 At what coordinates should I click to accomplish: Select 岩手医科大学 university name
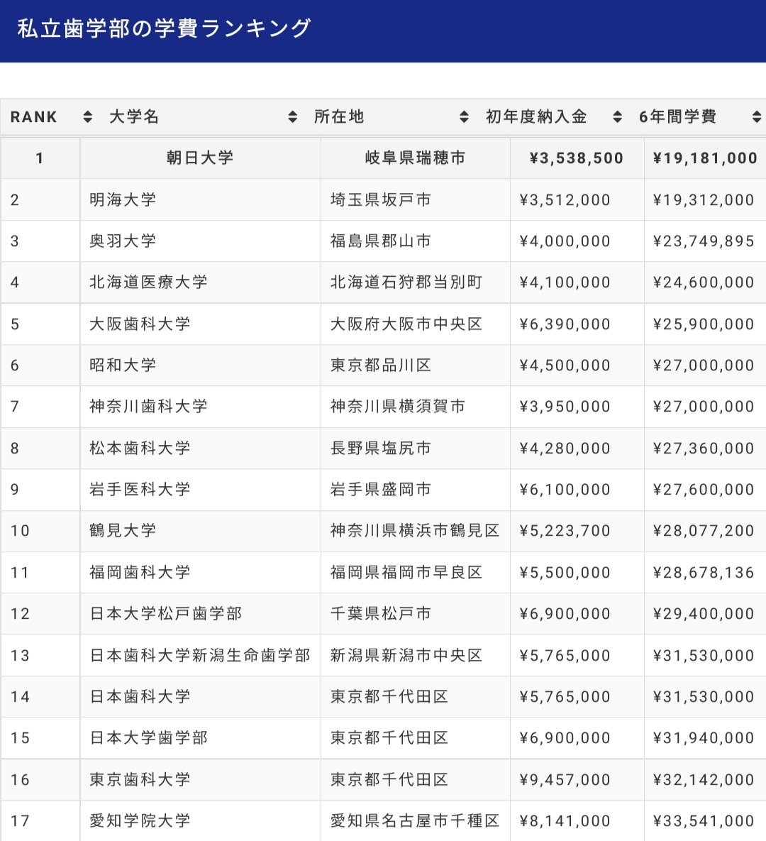pos(140,489)
